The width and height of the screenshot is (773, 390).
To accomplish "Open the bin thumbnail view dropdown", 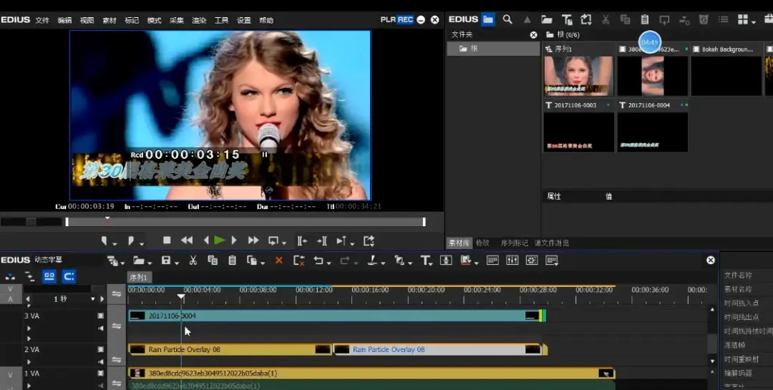I will (754, 21).
